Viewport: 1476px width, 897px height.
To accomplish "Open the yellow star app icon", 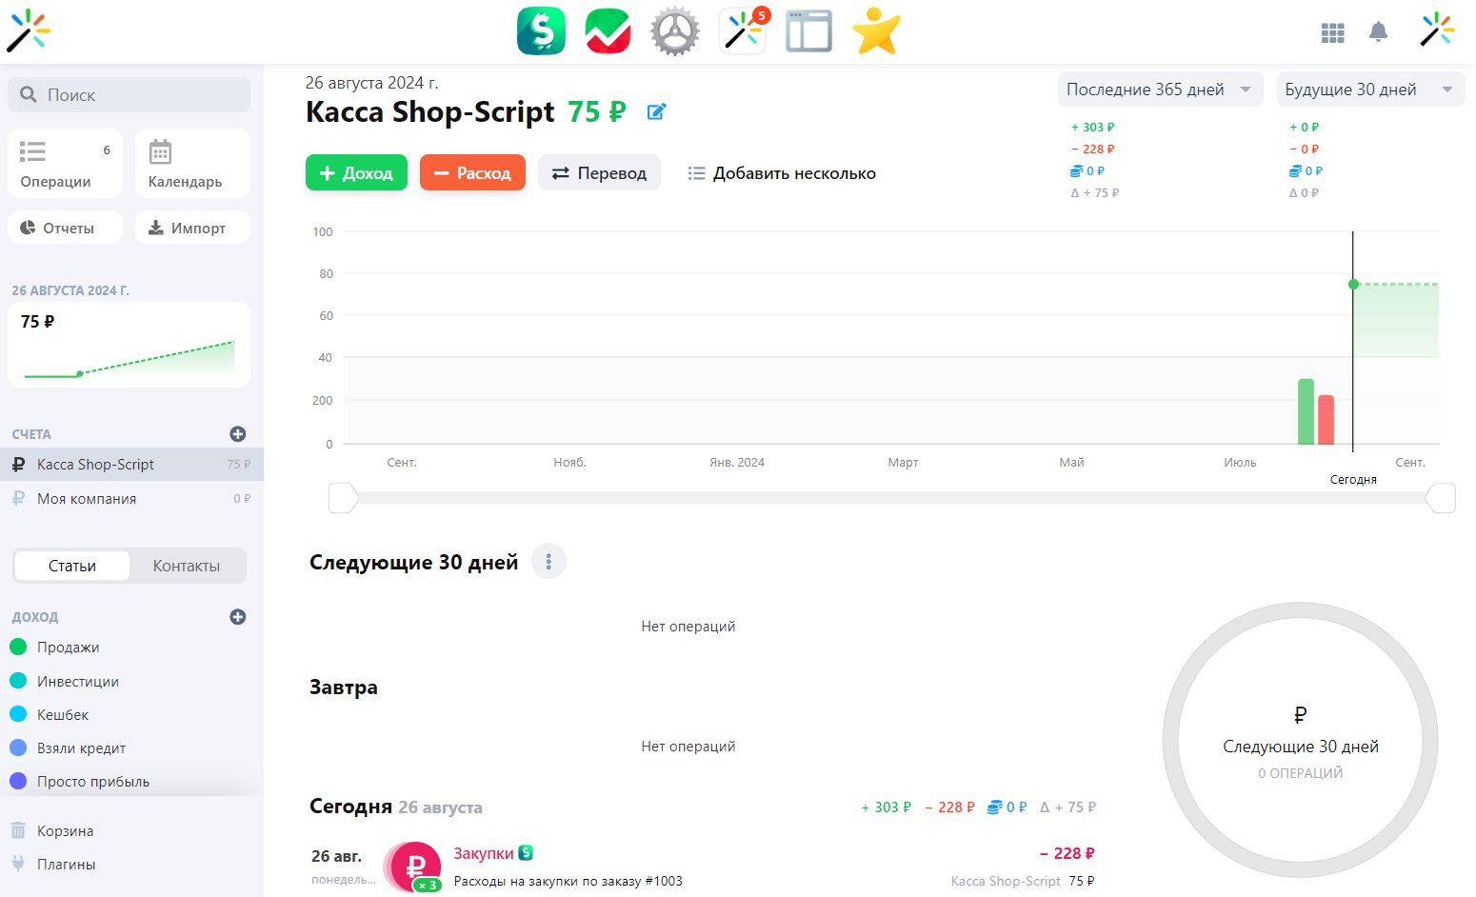I will (875, 30).
